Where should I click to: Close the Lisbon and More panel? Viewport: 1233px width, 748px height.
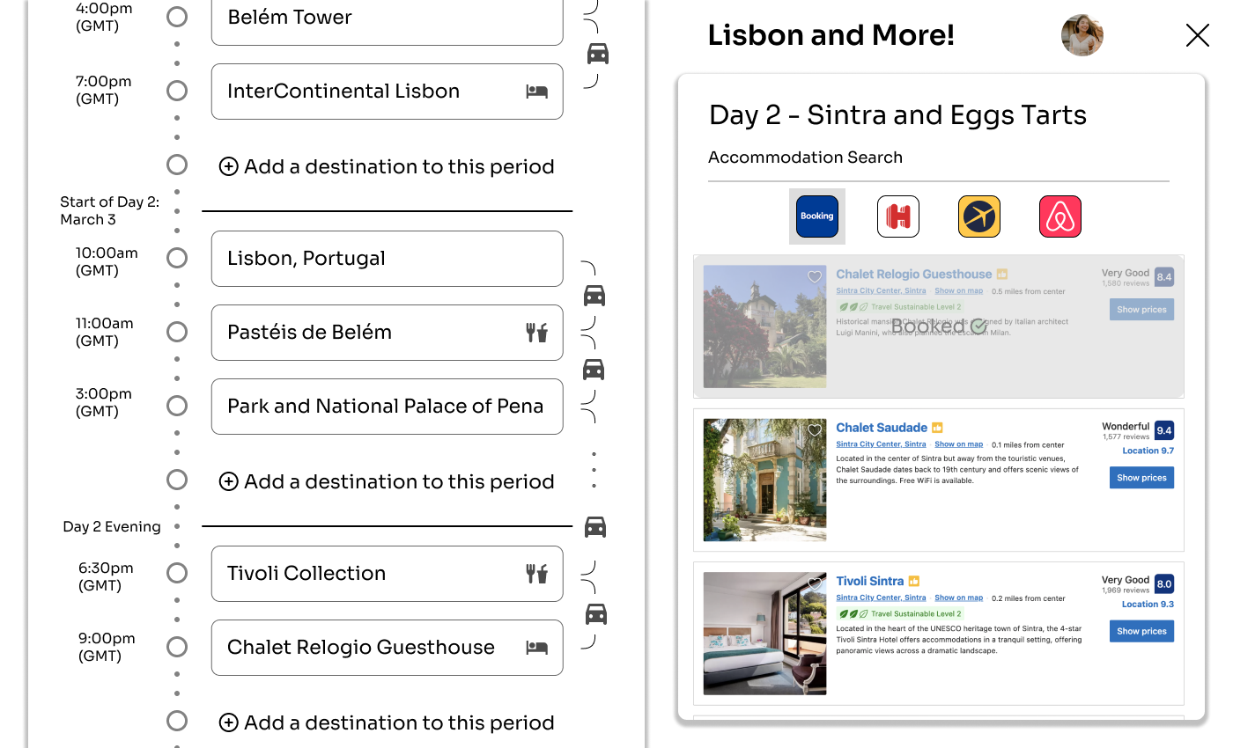tap(1198, 35)
